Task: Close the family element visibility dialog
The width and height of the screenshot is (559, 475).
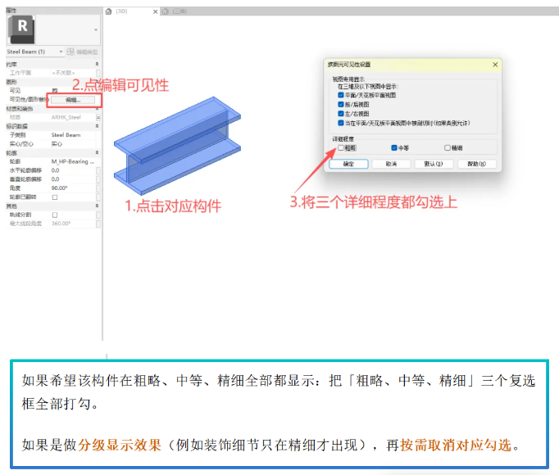Action: (x=495, y=65)
